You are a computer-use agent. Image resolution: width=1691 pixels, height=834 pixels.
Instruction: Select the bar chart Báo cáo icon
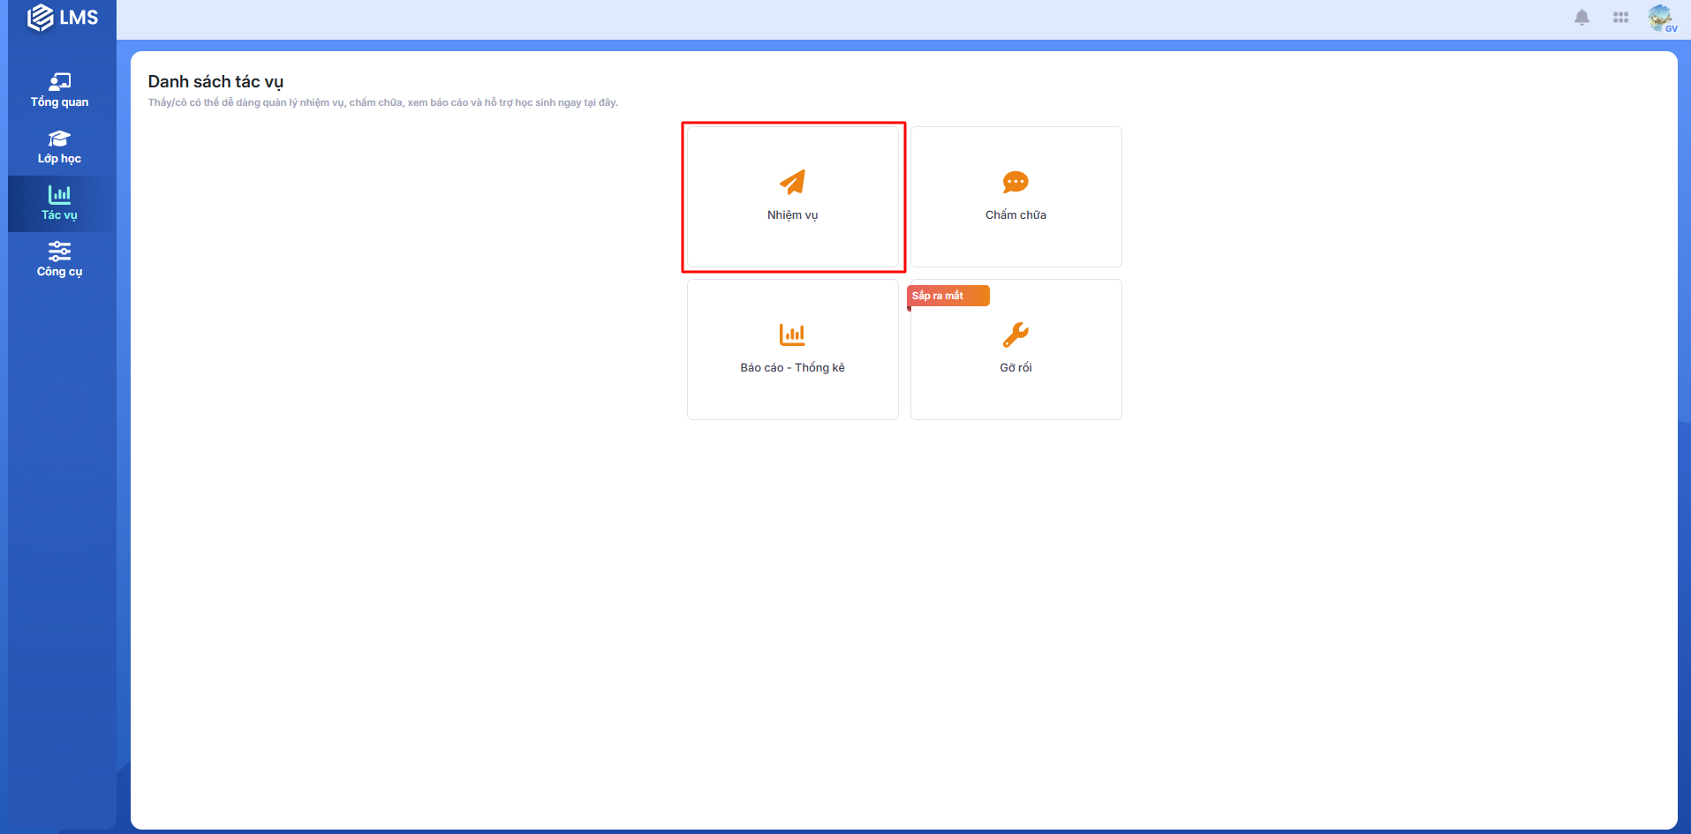pyautogui.click(x=792, y=334)
